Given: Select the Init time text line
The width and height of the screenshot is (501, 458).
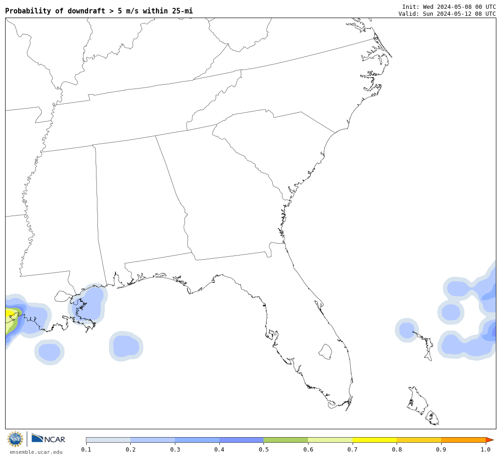Looking at the screenshot, I should [449, 6].
